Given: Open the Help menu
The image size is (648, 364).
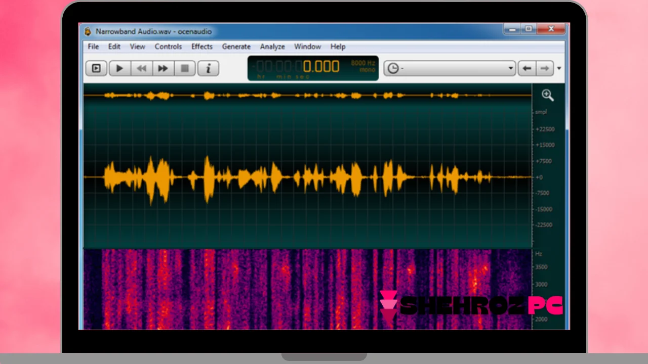Looking at the screenshot, I should point(338,47).
